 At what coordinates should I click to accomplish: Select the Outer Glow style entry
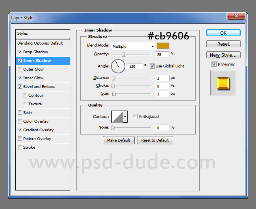(x=43, y=69)
